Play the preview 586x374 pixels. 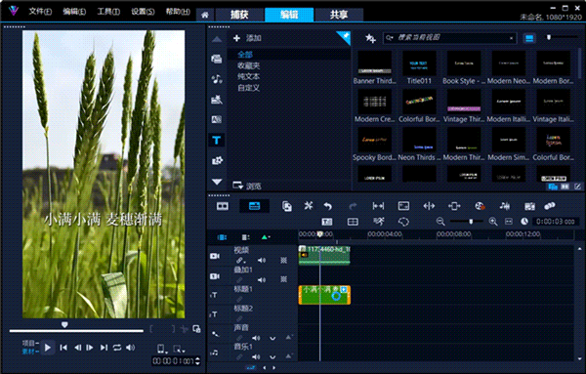(48, 348)
